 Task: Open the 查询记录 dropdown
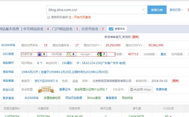176,10
